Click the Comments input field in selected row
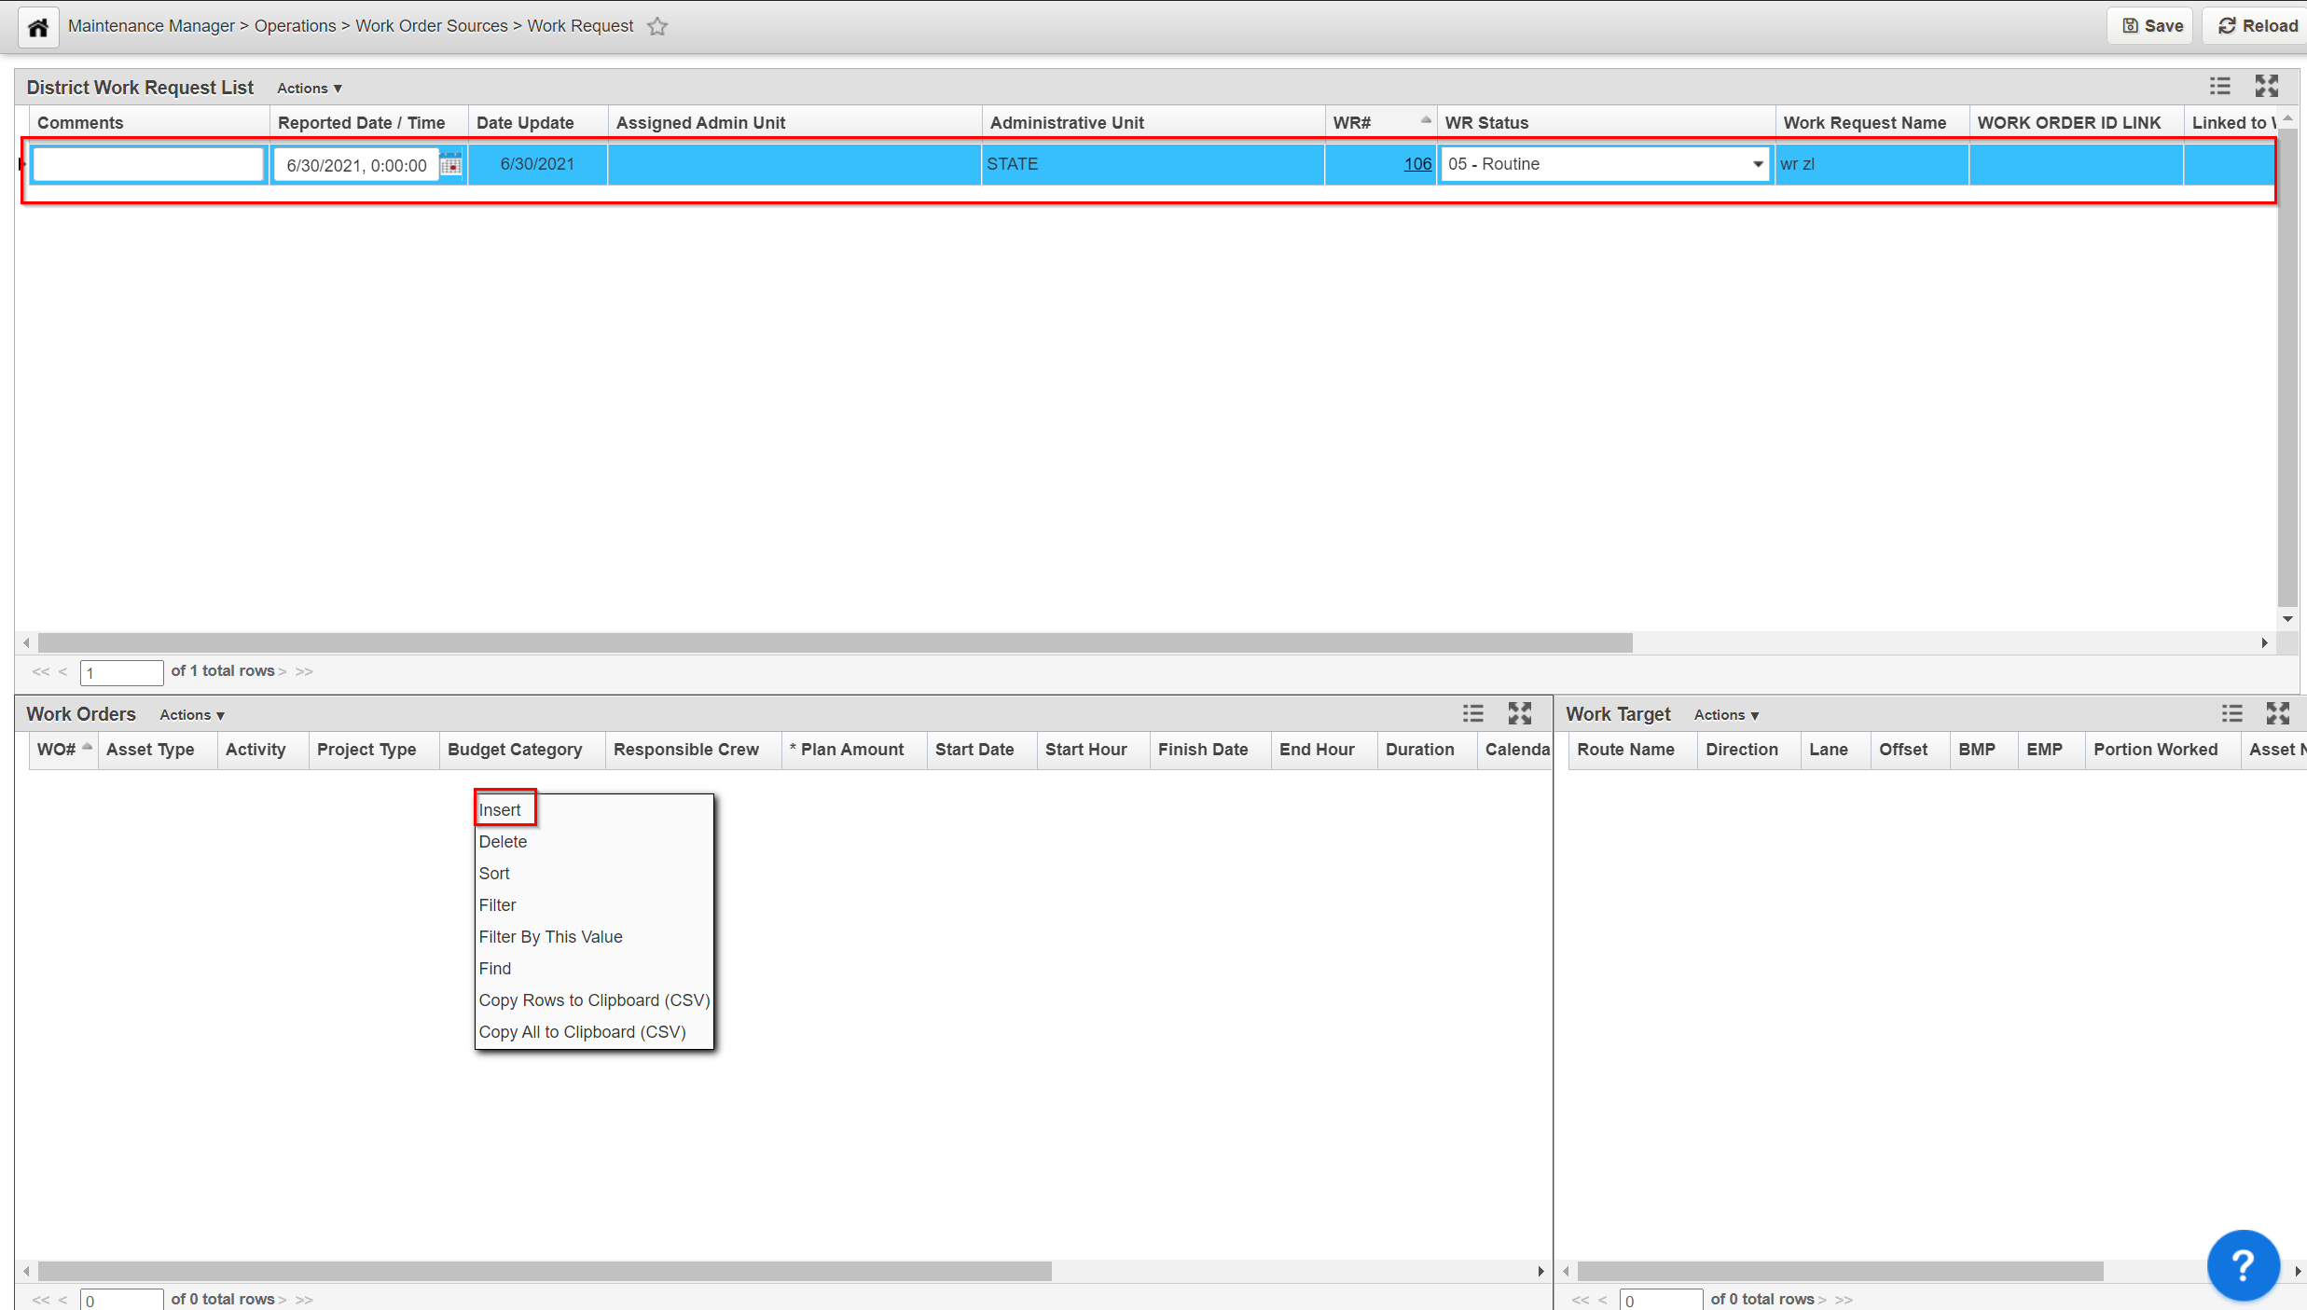 pyautogui.click(x=148, y=165)
